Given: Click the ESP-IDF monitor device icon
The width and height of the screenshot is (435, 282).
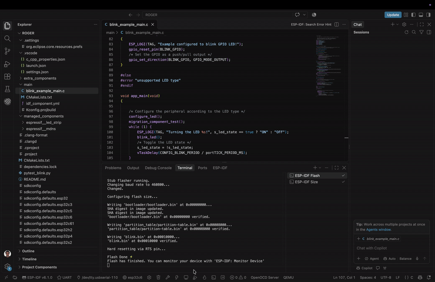Looking at the screenshot, I should (186, 277).
